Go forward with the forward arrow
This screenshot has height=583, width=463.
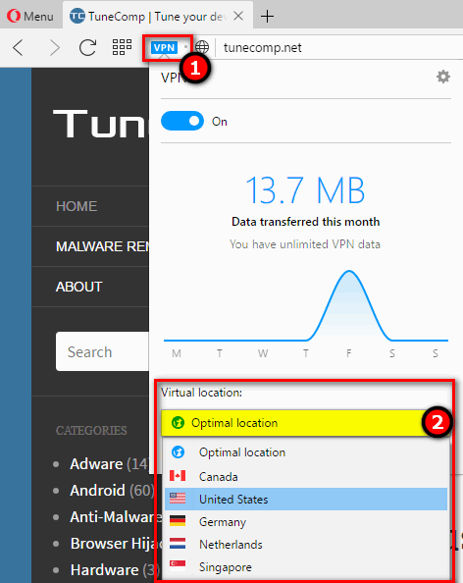pyautogui.click(x=54, y=47)
